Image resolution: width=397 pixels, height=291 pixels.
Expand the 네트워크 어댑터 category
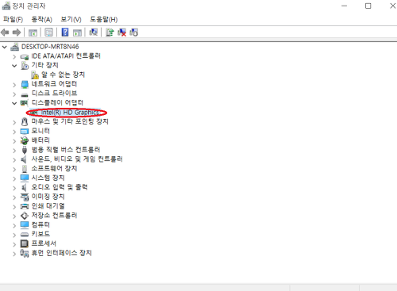(x=14, y=85)
